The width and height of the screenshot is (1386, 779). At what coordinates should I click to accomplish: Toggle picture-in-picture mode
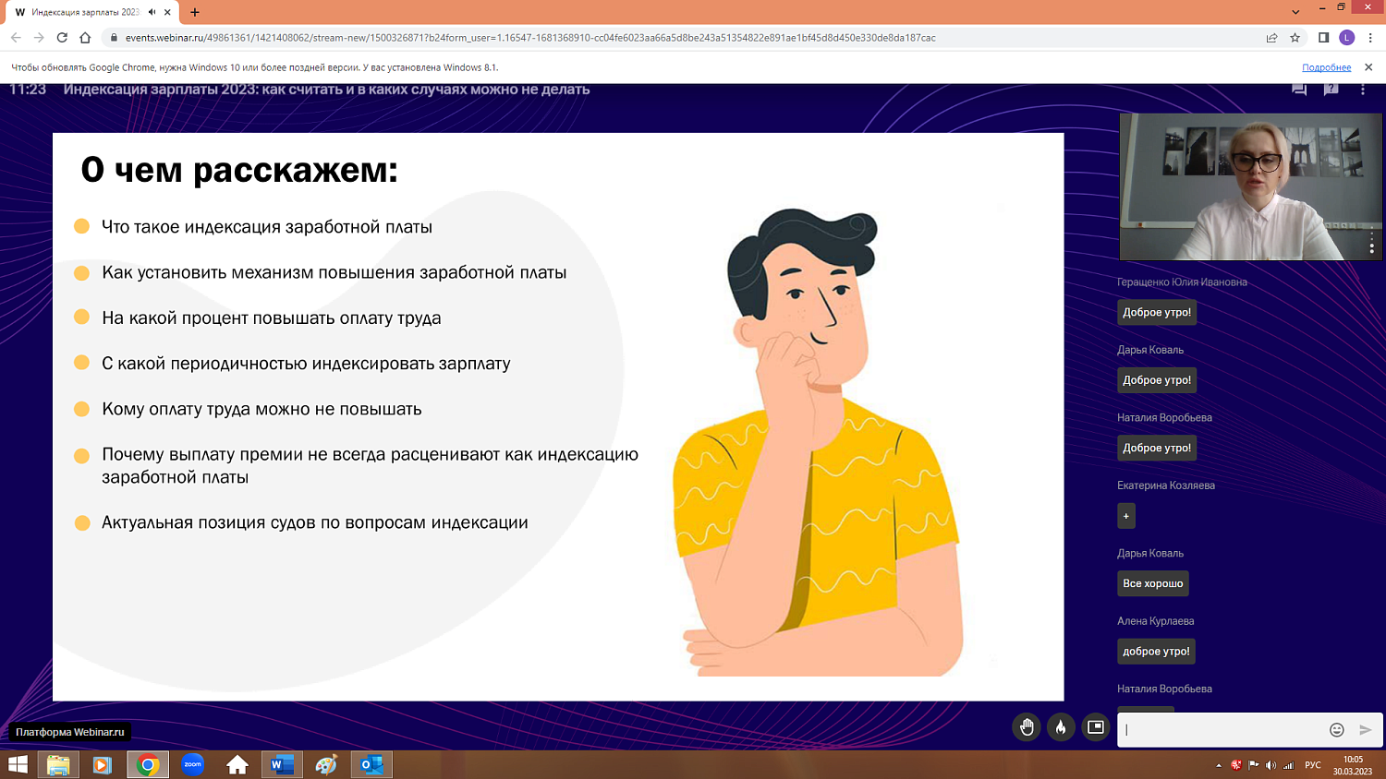pyautogui.click(x=1095, y=727)
